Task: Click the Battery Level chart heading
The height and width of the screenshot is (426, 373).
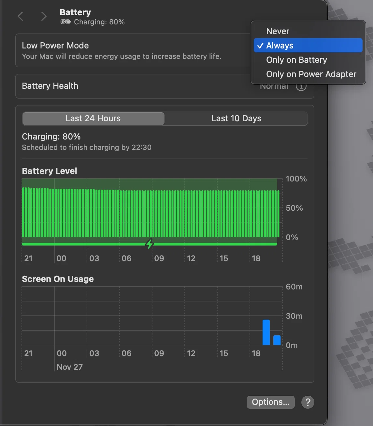Action: pyautogui.click(x=50, y=171)
